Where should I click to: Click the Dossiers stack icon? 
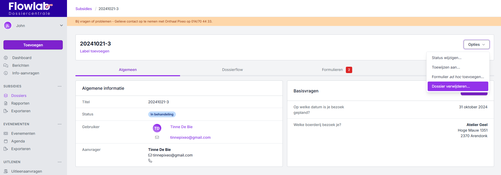point(6,96)
